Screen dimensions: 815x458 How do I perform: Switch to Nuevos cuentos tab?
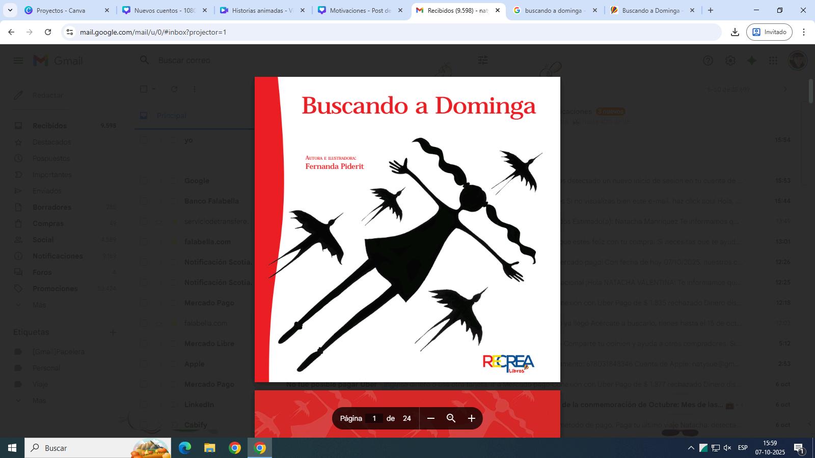(x=164, y=10)
